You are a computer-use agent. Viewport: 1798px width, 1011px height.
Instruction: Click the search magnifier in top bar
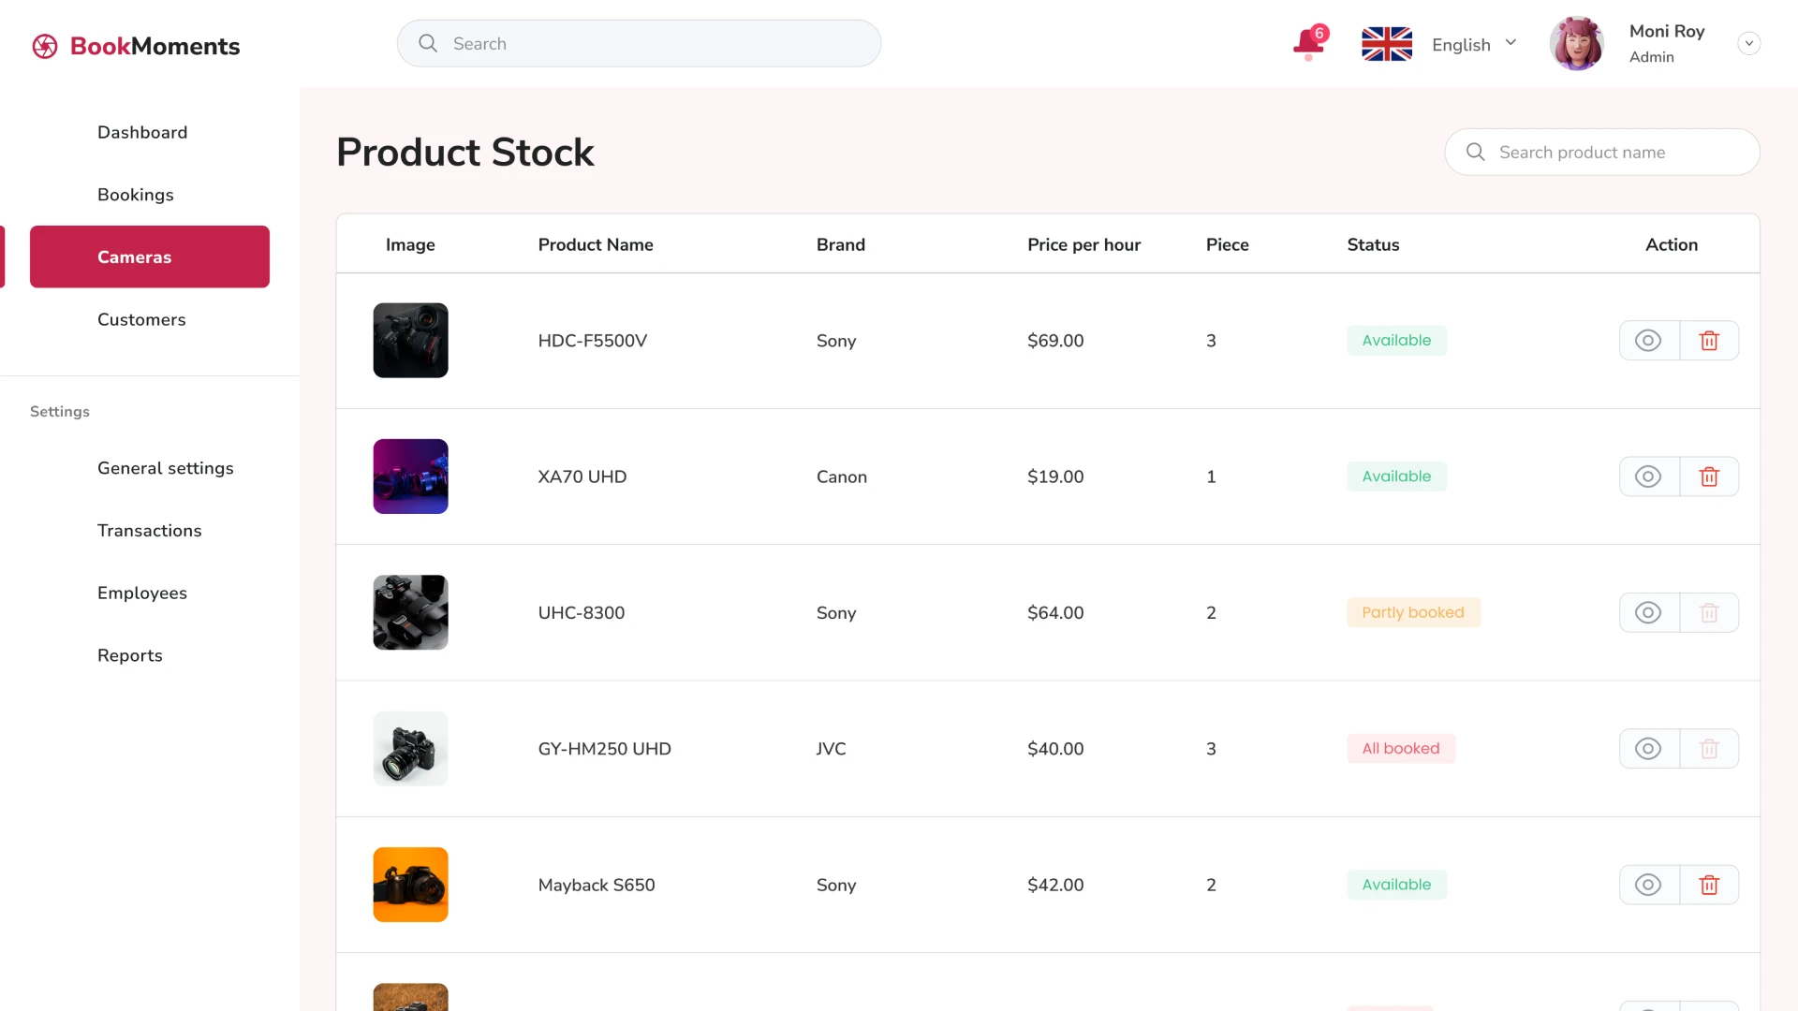(x=427, y=43)
